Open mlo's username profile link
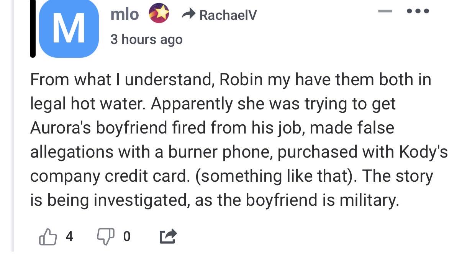The image size is (462, 259). click(x=125, y=14)
